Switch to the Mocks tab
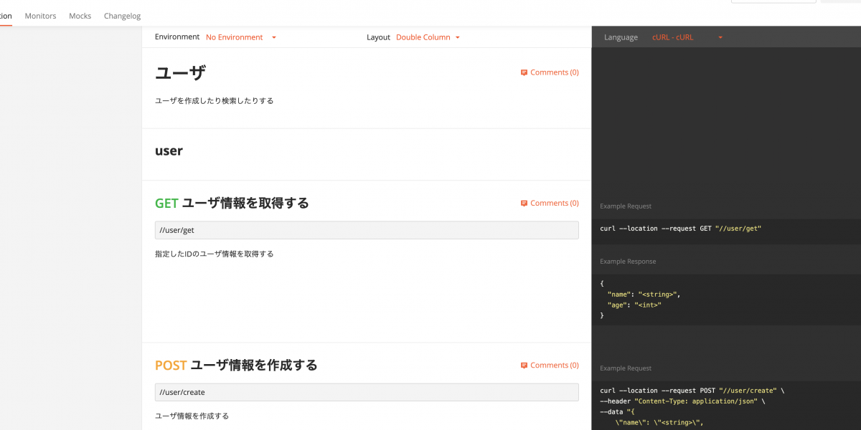This screenshot has height=430, width=861. [80, 16]
